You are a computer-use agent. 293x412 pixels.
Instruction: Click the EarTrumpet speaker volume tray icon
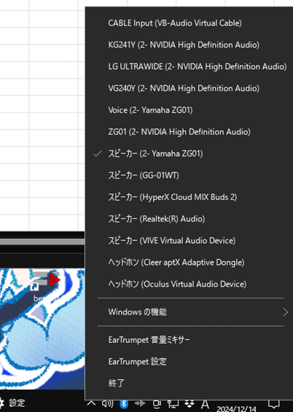tap(108, 403)
